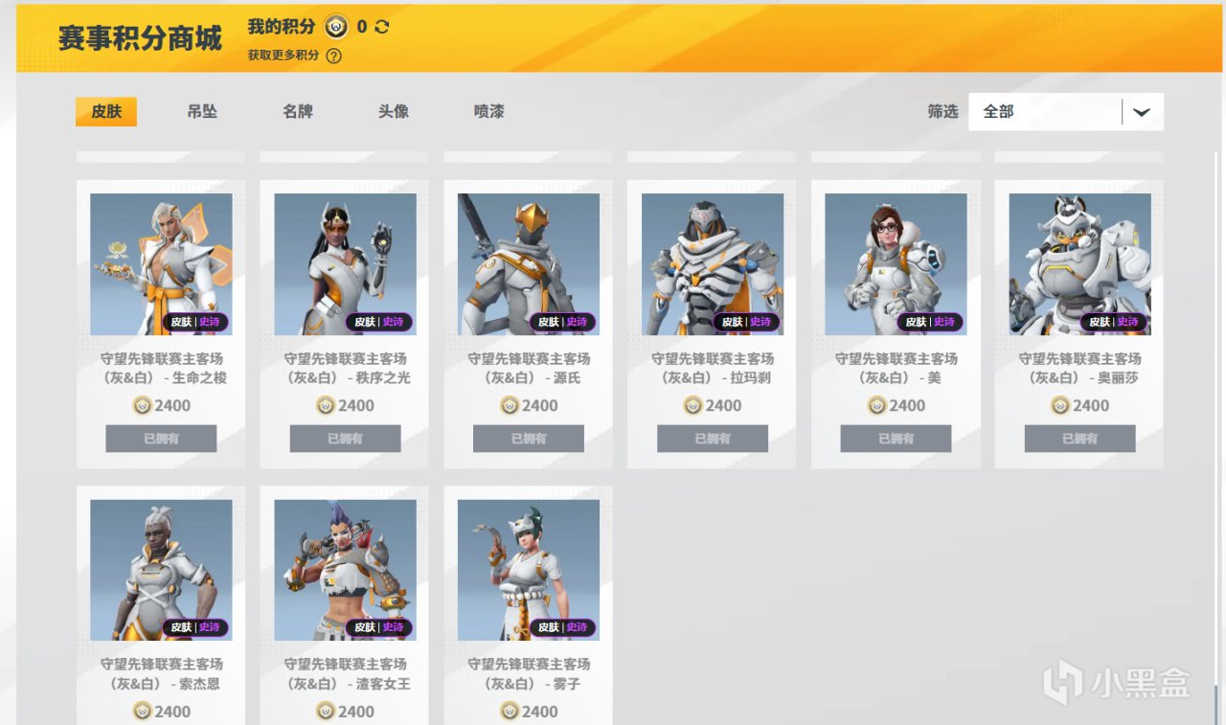
Task: Switch to the 名牌 tab
Action: (298, 112)
